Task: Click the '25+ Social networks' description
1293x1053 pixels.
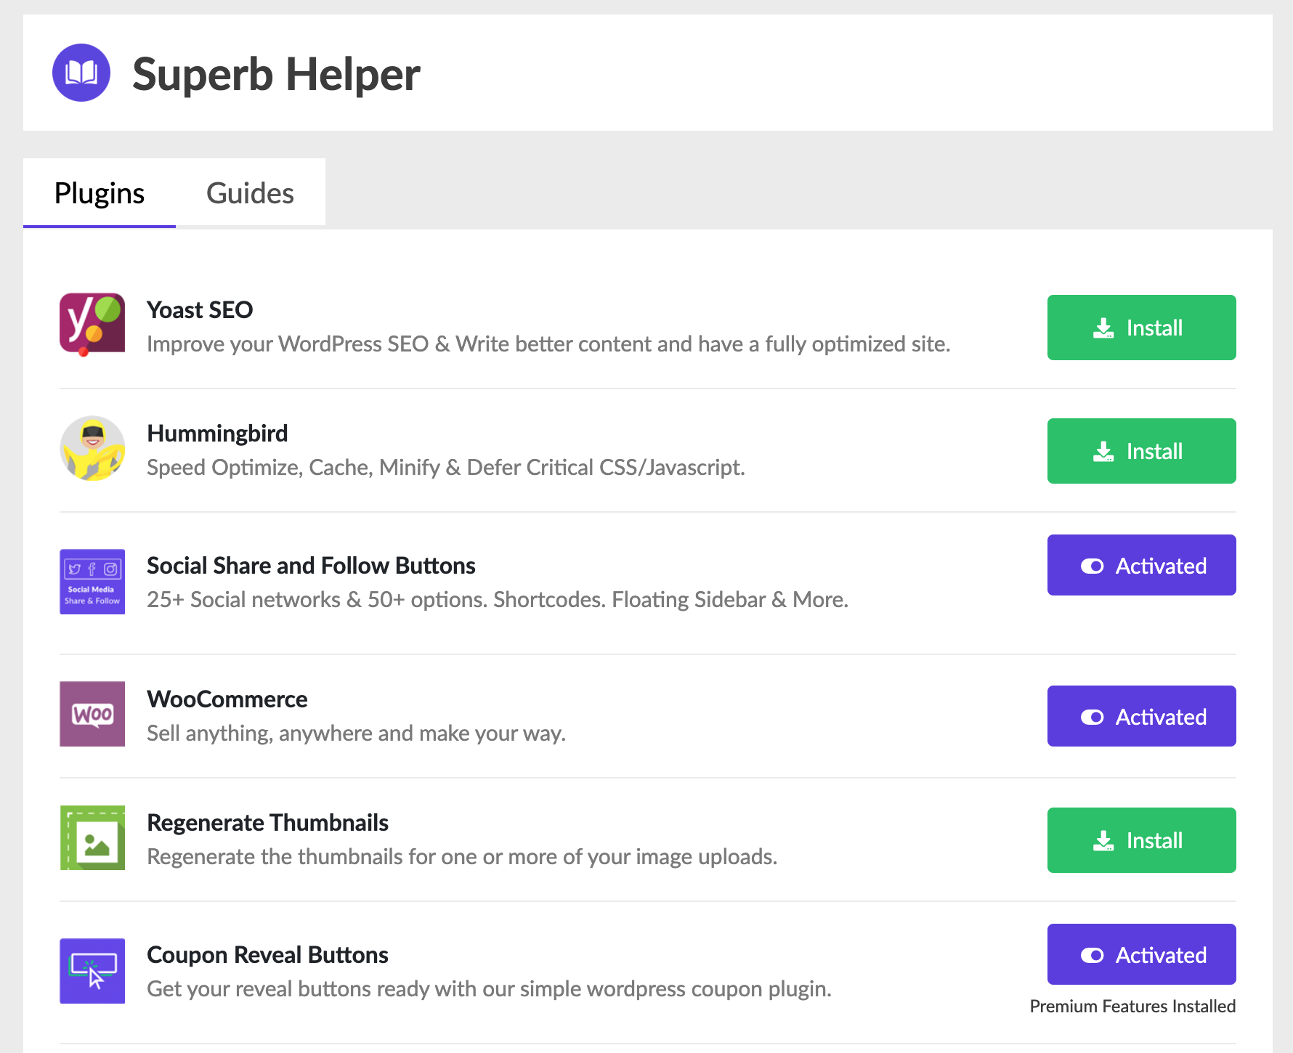Action: (498, 600)
